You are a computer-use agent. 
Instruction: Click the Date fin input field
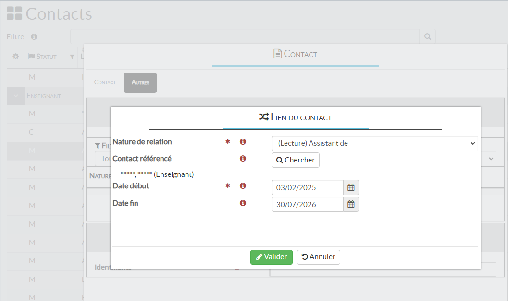pyautogui.click(x=307, y=204)
